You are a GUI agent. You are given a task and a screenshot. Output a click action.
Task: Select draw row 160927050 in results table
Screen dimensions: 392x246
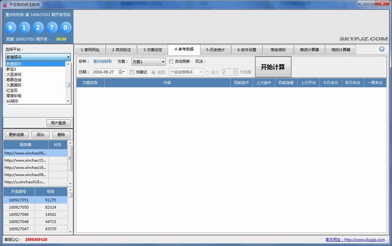(x=19, y=207)
